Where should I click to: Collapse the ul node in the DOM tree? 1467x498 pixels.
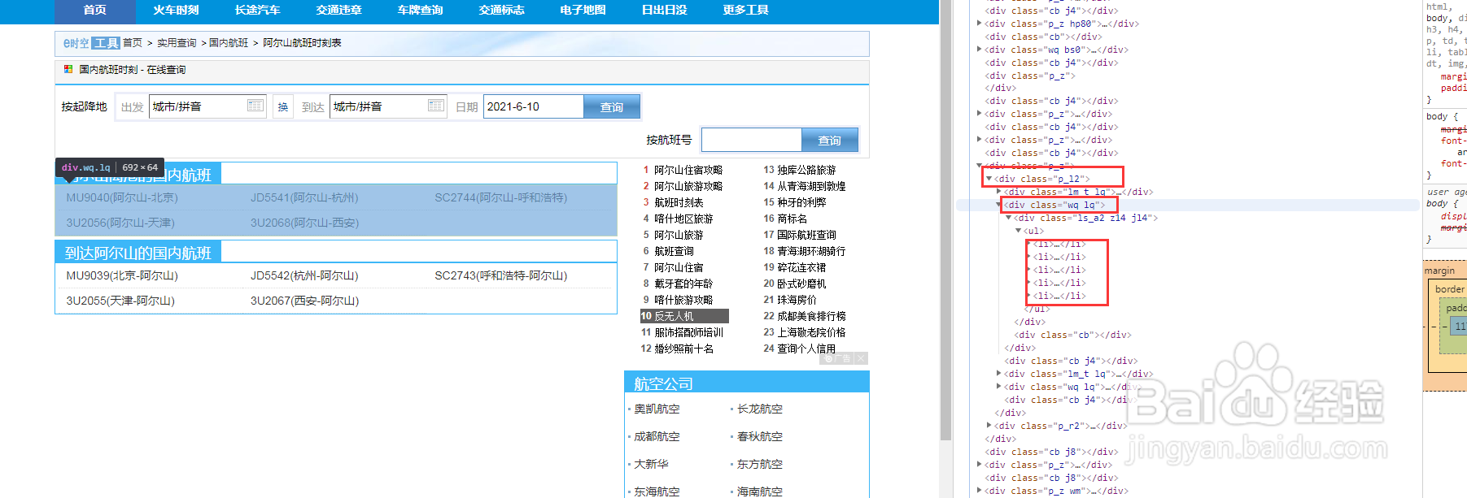[x=1018, y=231]
